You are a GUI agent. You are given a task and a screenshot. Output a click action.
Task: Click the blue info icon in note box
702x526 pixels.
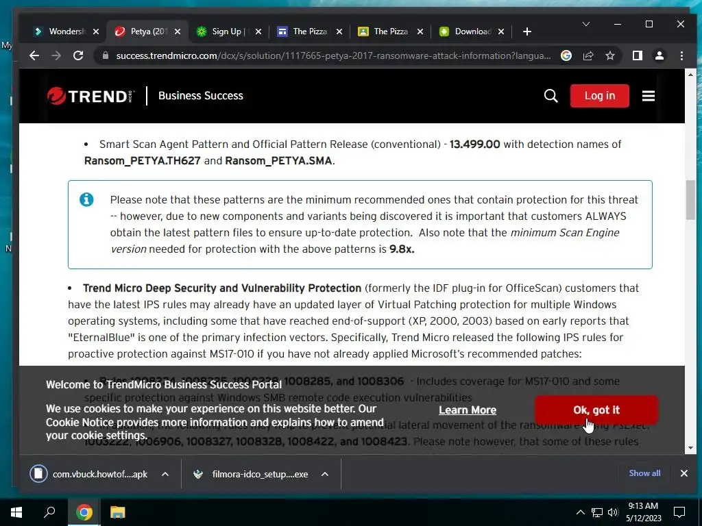tap(86, 199)
